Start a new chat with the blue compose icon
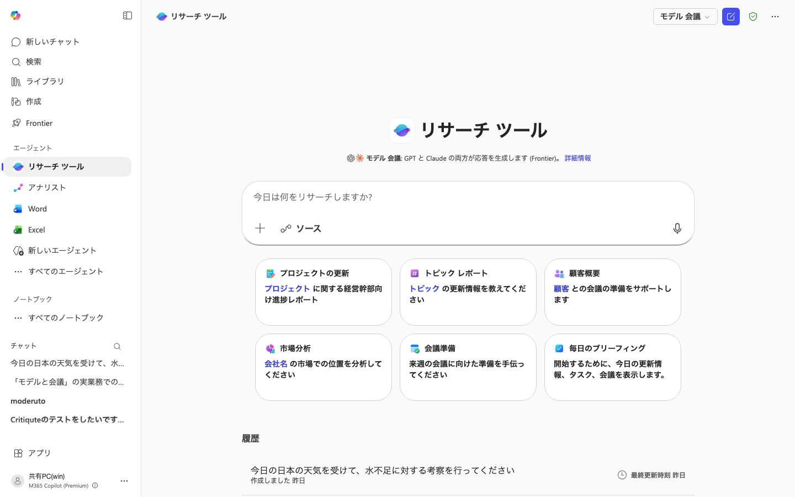The image size is (795, 497). 731,17
